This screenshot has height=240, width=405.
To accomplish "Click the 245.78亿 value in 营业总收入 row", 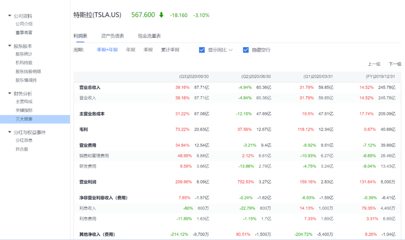I will pyautogui.click(x=387, y=87).
